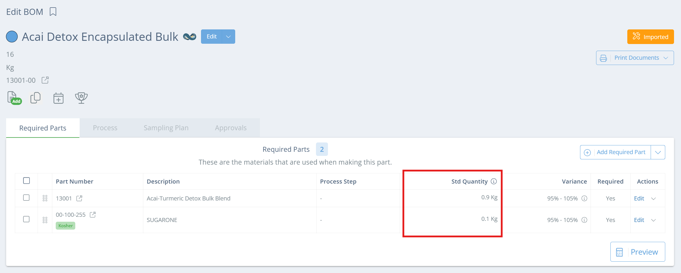Open external link for part 13001

[79, 198]
